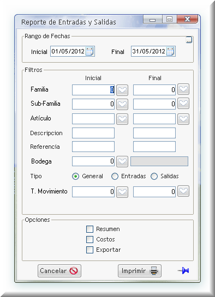The width and height of the screenshot is (215, 297).
Task: Click the Referencia Final input field
Action: coord(154,147)
